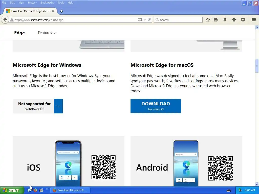Close the Download Microsoft Edge tab
The width and height of the screenshot is (259, 194).
[53, 11]
